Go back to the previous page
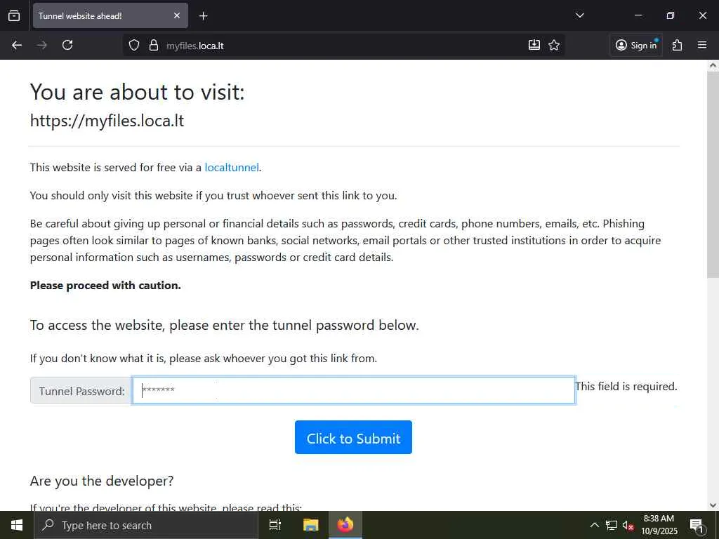The image size is (719, 539). point(17,45)
